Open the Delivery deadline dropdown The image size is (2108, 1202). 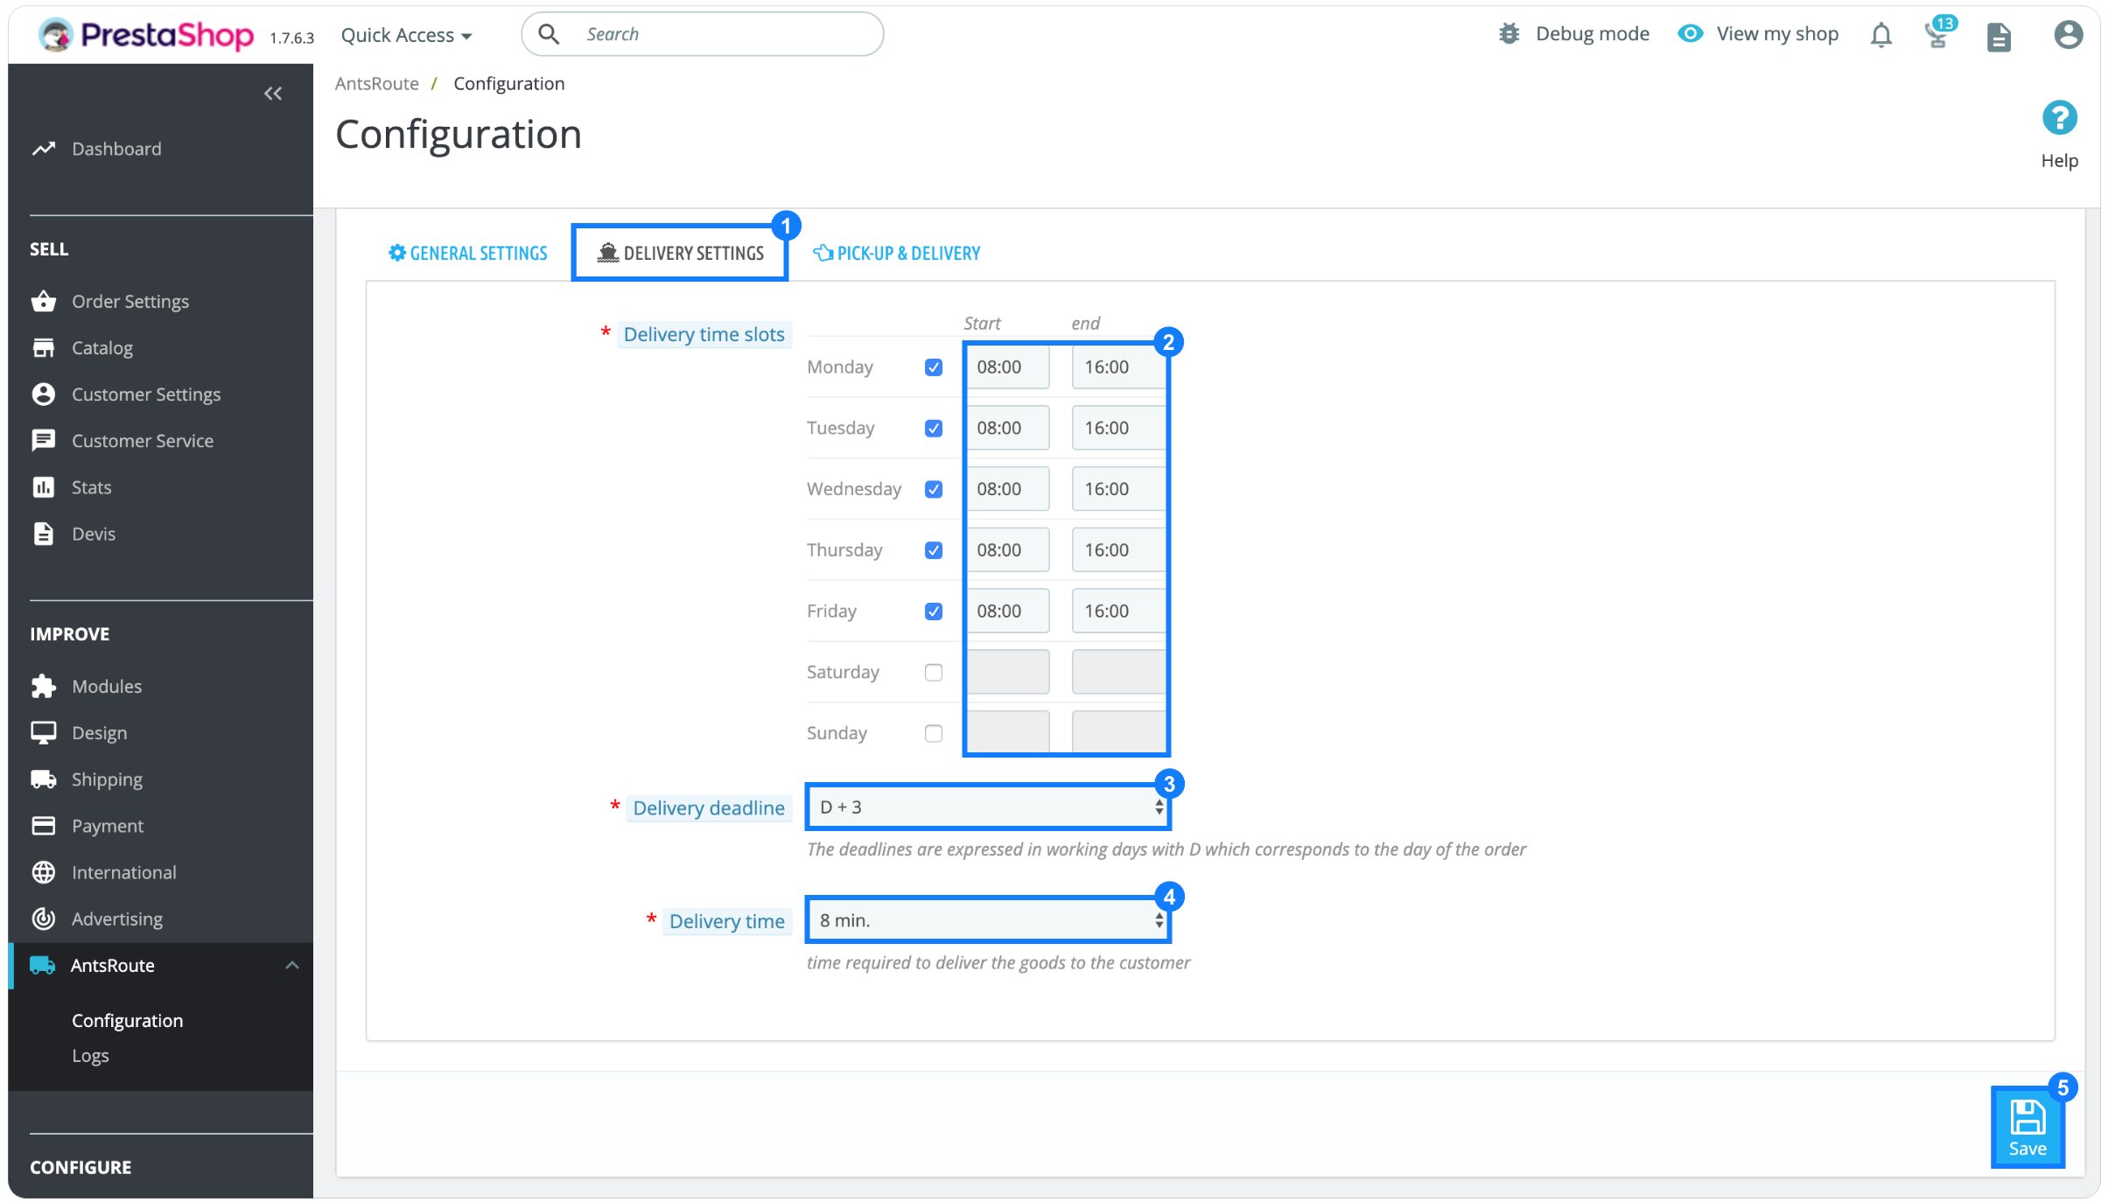click(989, 807)
